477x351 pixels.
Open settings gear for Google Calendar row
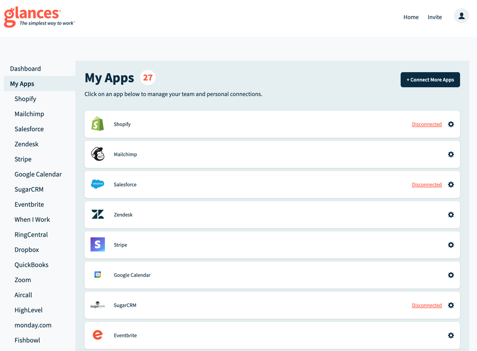(451, 275)
